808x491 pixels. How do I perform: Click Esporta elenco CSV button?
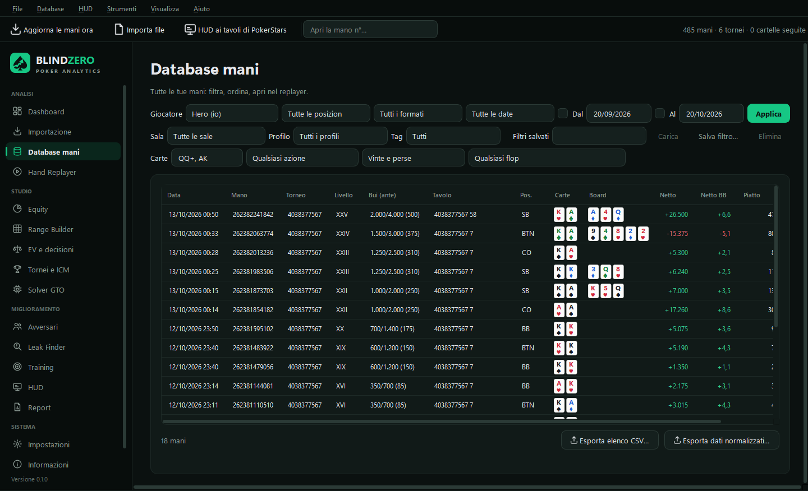click(610, 441)
